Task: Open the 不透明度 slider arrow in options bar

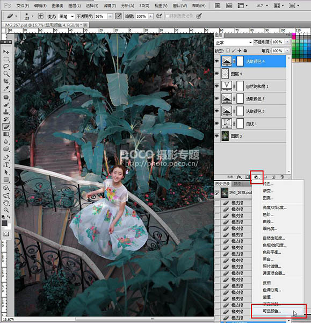Action: point(110,16)
